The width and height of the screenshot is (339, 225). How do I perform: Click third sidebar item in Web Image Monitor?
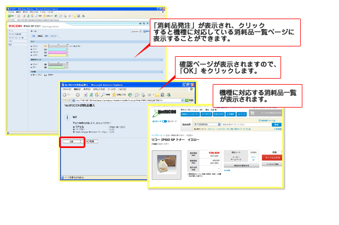pos(17,38)
